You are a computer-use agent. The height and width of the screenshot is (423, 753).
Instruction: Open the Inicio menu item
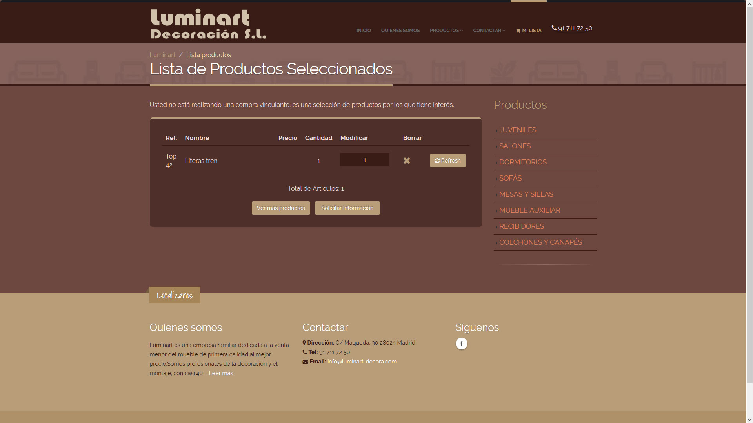(x=363, y=31)
